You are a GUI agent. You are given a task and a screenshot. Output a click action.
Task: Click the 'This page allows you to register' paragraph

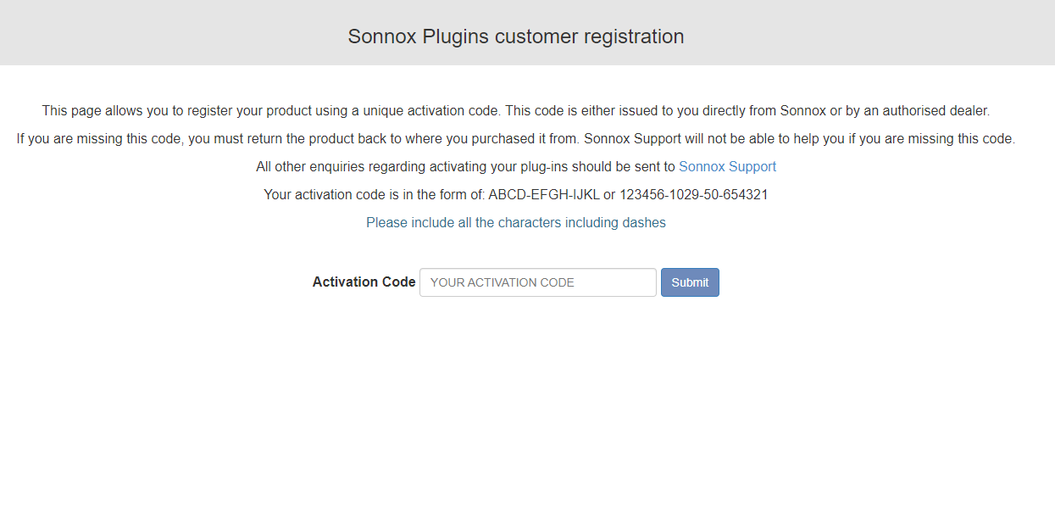[x=516, y=111]
